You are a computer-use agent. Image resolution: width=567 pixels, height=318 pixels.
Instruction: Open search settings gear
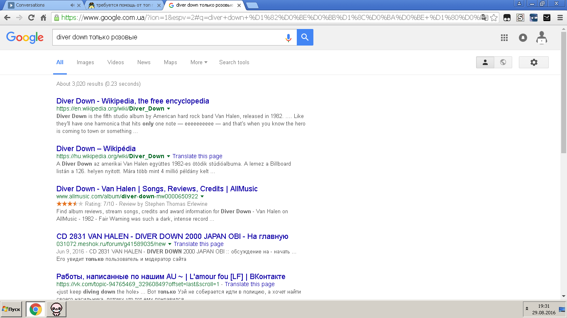534,62
